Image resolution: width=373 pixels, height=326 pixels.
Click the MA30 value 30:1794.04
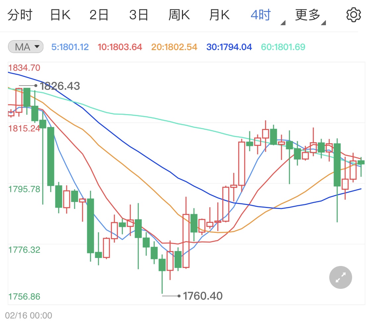229,47
